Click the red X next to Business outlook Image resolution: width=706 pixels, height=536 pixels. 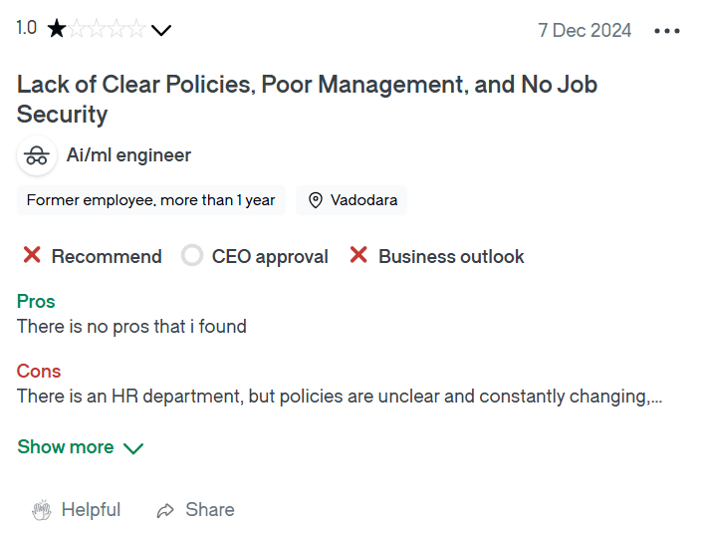pos(358,255)
